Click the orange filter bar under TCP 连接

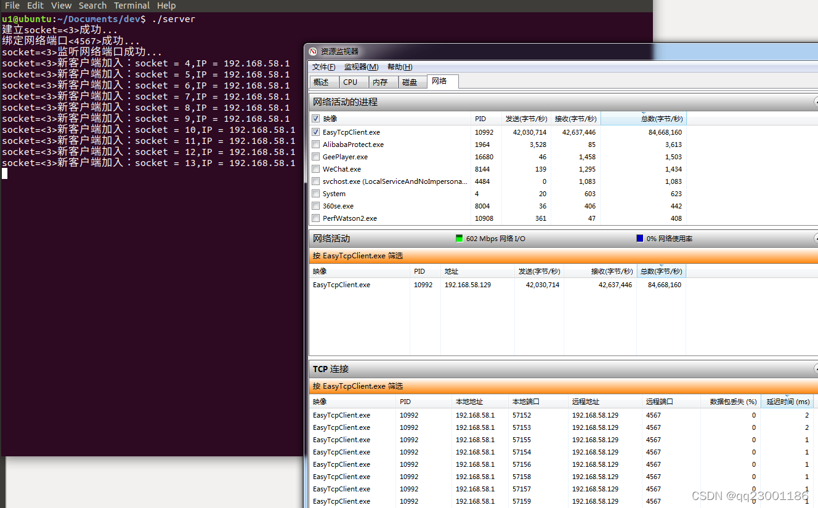563,386
